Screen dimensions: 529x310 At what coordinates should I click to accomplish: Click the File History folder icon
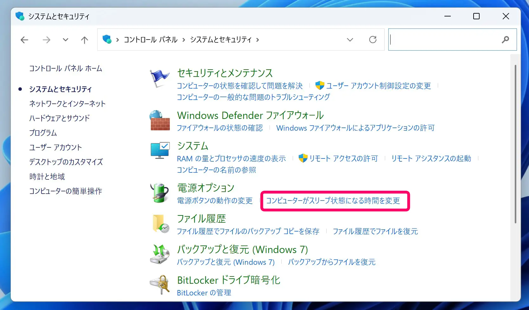pyautogui.click(x=160, y=224)
